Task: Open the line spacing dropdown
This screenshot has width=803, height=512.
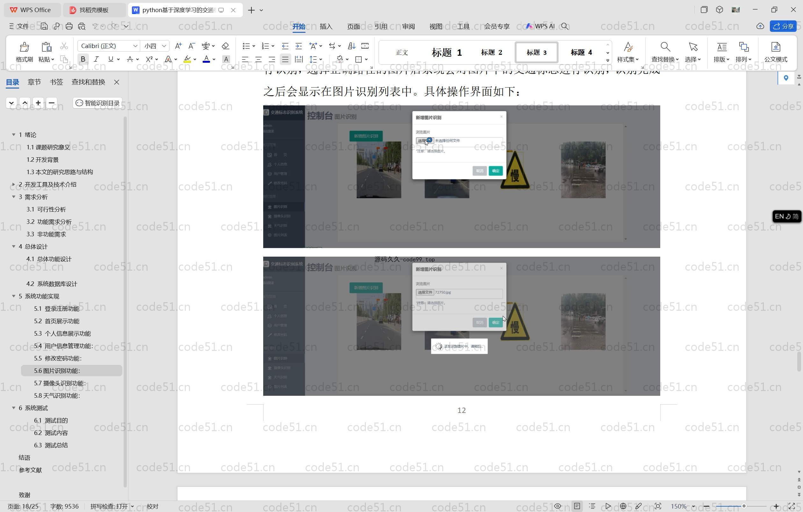Action: (321, 59)
